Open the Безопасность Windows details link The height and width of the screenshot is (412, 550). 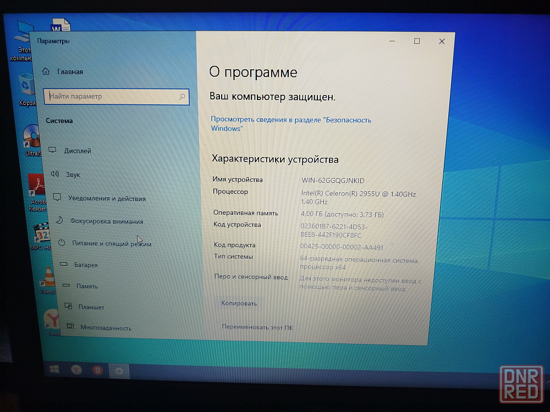click(291, 124)
